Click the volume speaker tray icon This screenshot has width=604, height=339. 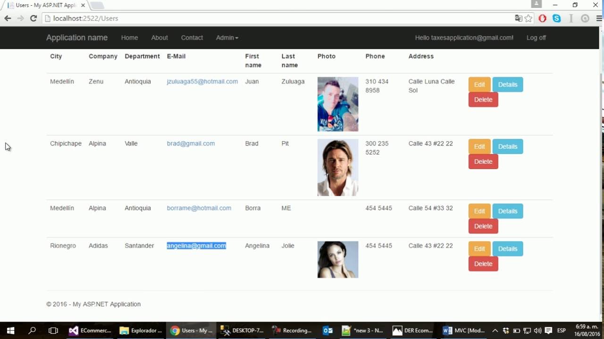coord(537,331)
